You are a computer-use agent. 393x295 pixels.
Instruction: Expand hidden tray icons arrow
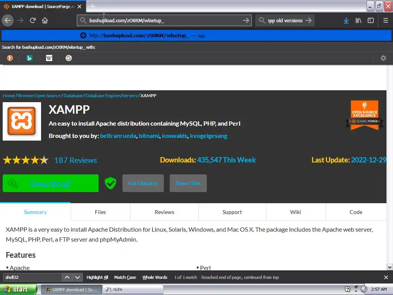click(364, 289)
